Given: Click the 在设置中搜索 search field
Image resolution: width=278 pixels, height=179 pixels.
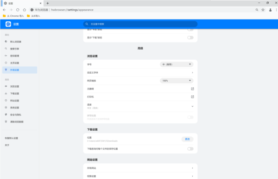Looking at the screenshot, I should pyautogui.click(x=140, y=24).
